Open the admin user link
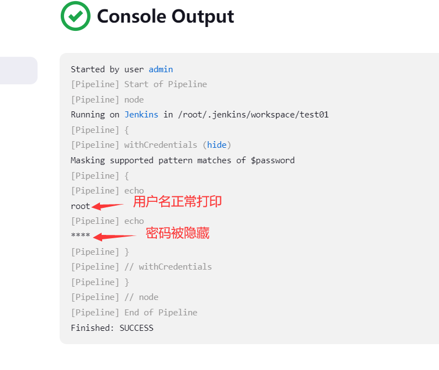This screenshot has height=370, width=439. (161, 69)
